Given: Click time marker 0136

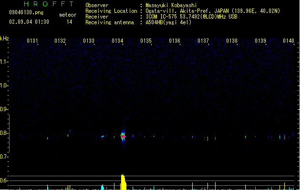Looking at the screenshot, I should (x=175, y=41).
